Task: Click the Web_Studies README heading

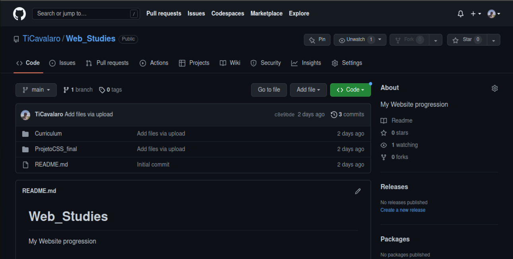Action: [x=68, y=217]
